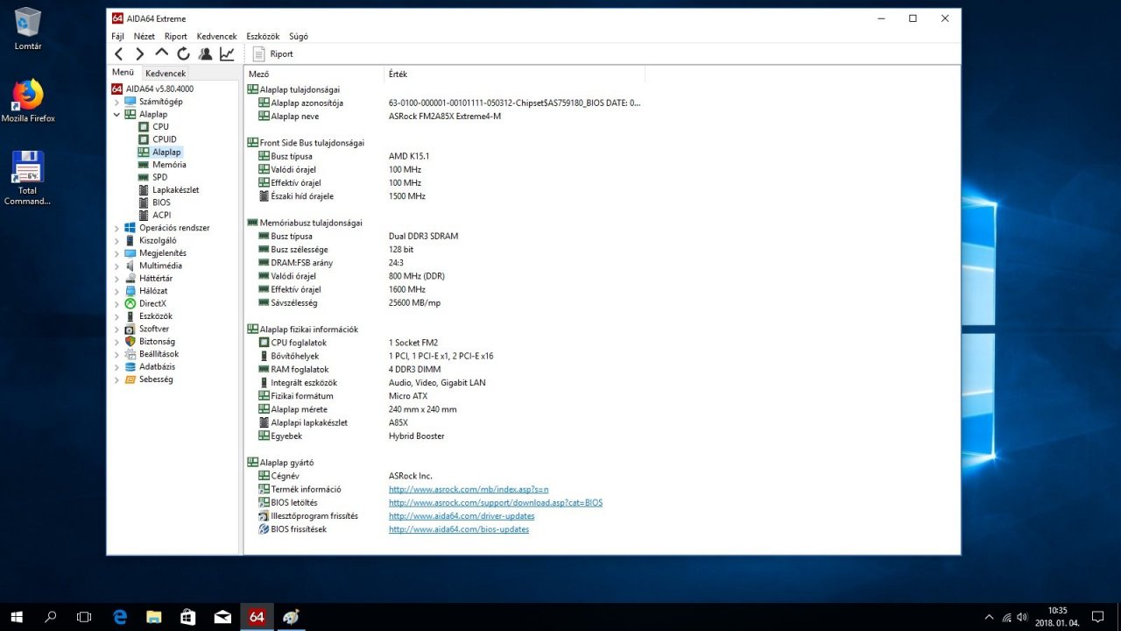Screen dimensions: 1121x631
Task: Open the Súgó menu
Action: click(x=299, y=37)
